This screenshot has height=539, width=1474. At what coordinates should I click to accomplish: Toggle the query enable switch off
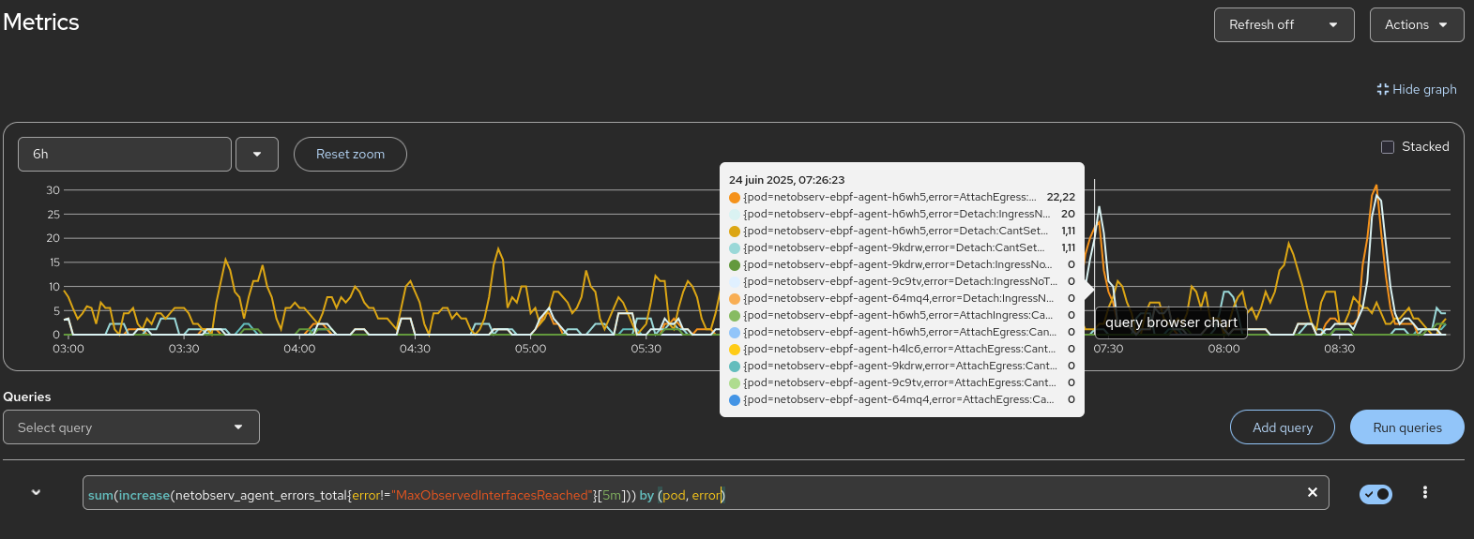pyautogui.click(x=1375, y=494)
